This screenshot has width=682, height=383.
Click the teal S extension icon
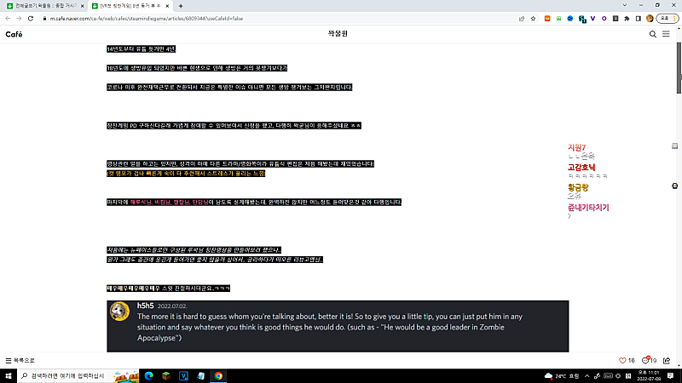coord(582,19)
